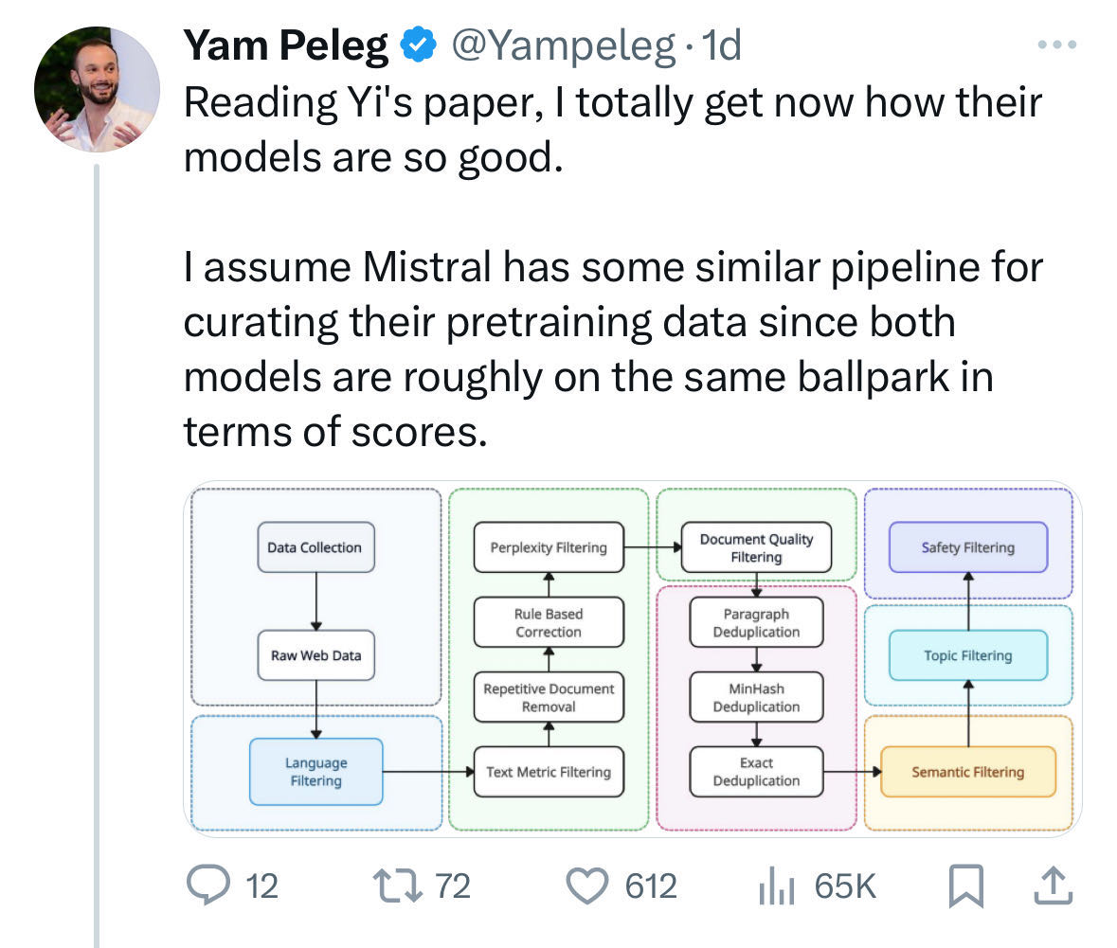Open the three-dot more options menu
Image resolution: width=1117 pixels, height=948 pixels.
click(x=1056, y=45)
